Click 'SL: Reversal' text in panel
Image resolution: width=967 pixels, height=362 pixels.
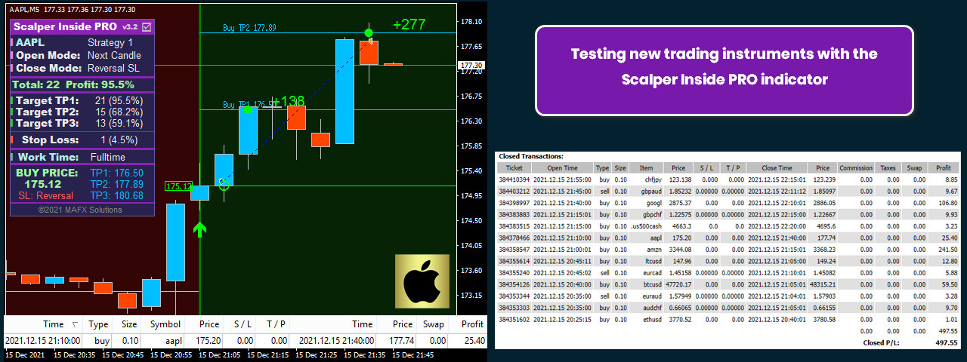pos(46,195)
